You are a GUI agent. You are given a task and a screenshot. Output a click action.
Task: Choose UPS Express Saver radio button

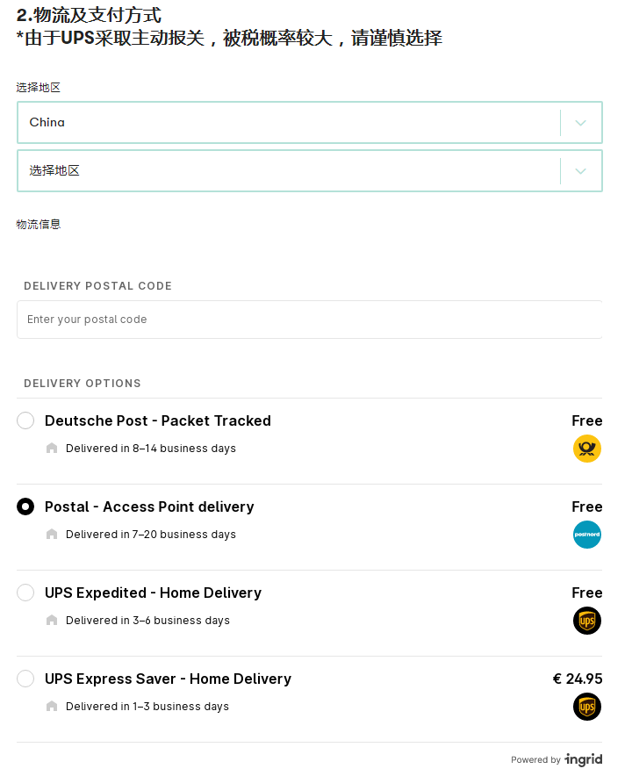tap(25, 679)
